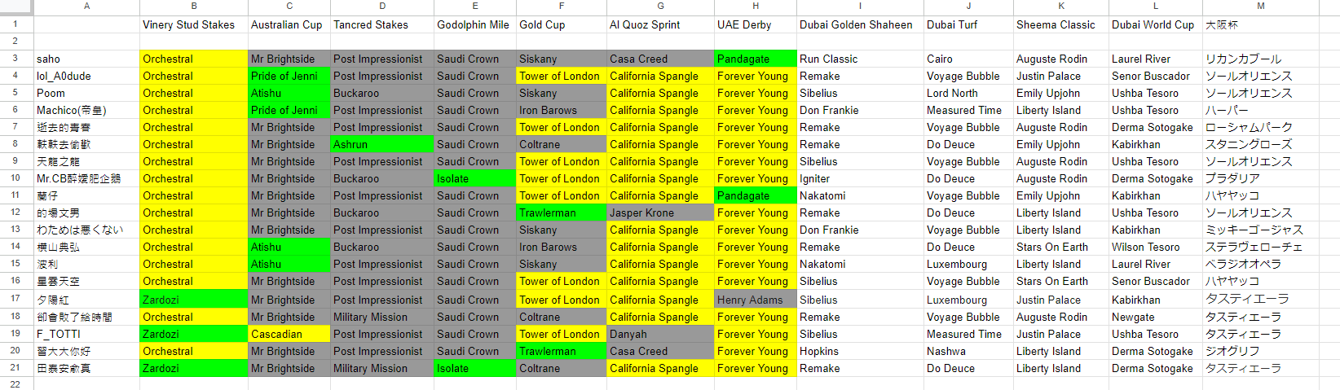1340x390 pixels.
Task: Click the saho name cell
Action: click(x=86, y=59)
